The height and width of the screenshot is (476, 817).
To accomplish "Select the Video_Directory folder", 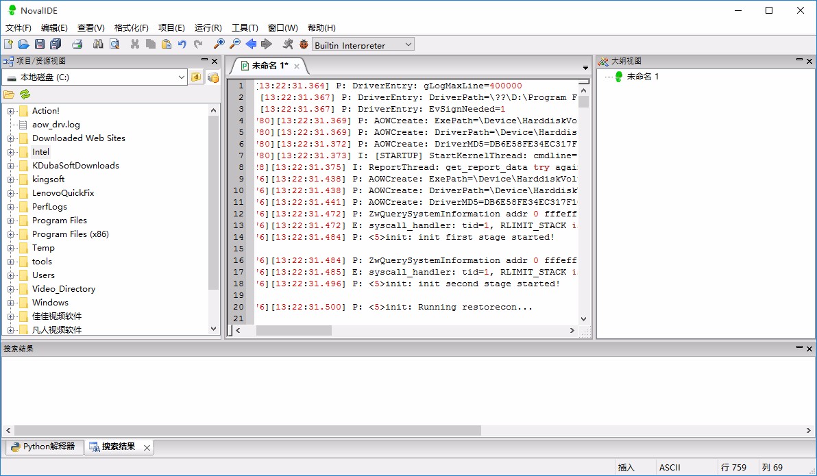I will (64, 289).
